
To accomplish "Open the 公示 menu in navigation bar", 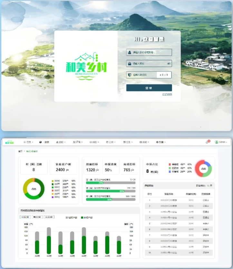I will (x=111, y=142).
